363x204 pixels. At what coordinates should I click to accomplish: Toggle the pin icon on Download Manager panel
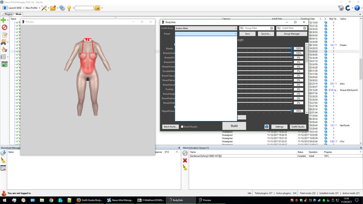tap(179, 148)
